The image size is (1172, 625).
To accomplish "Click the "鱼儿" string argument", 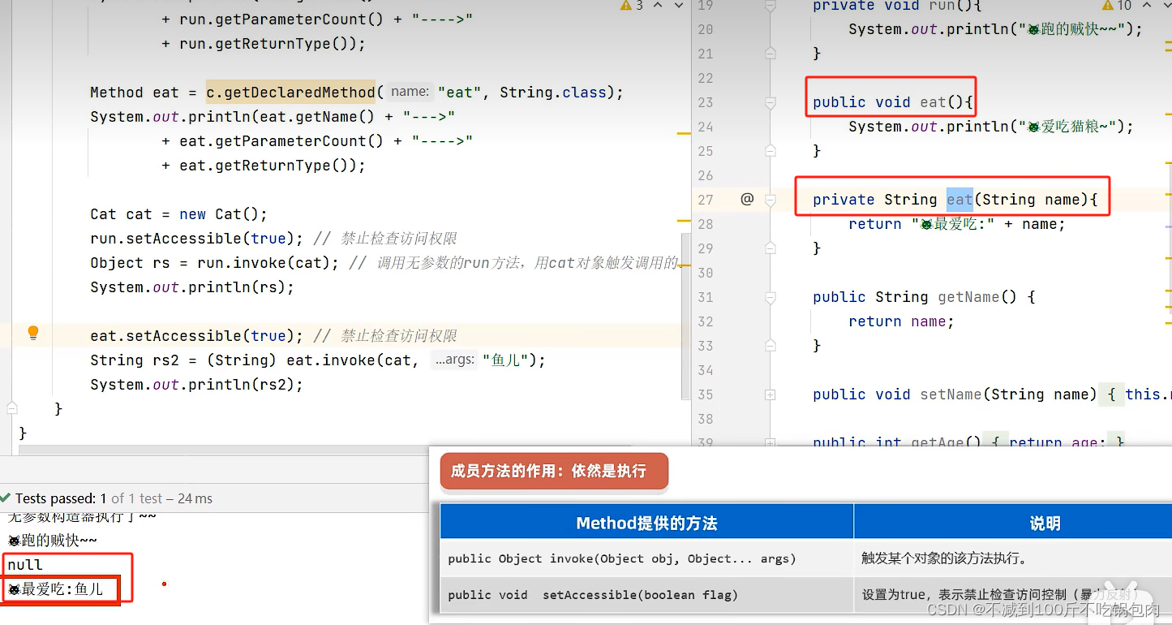I will 505,360.
